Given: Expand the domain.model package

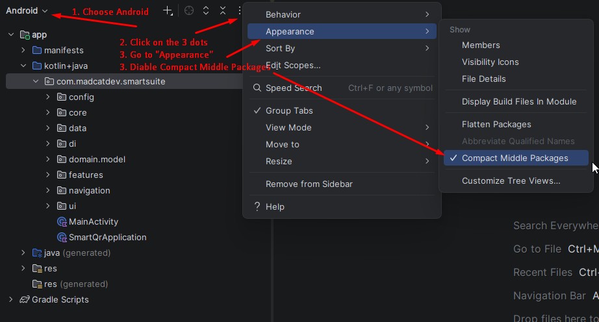Looking at the screenshot, I should [48, 160].
